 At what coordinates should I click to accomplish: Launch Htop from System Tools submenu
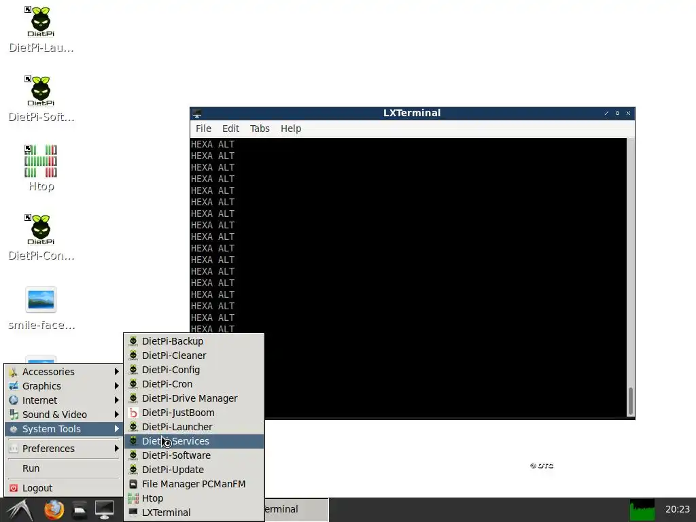(x=194, y=498)
